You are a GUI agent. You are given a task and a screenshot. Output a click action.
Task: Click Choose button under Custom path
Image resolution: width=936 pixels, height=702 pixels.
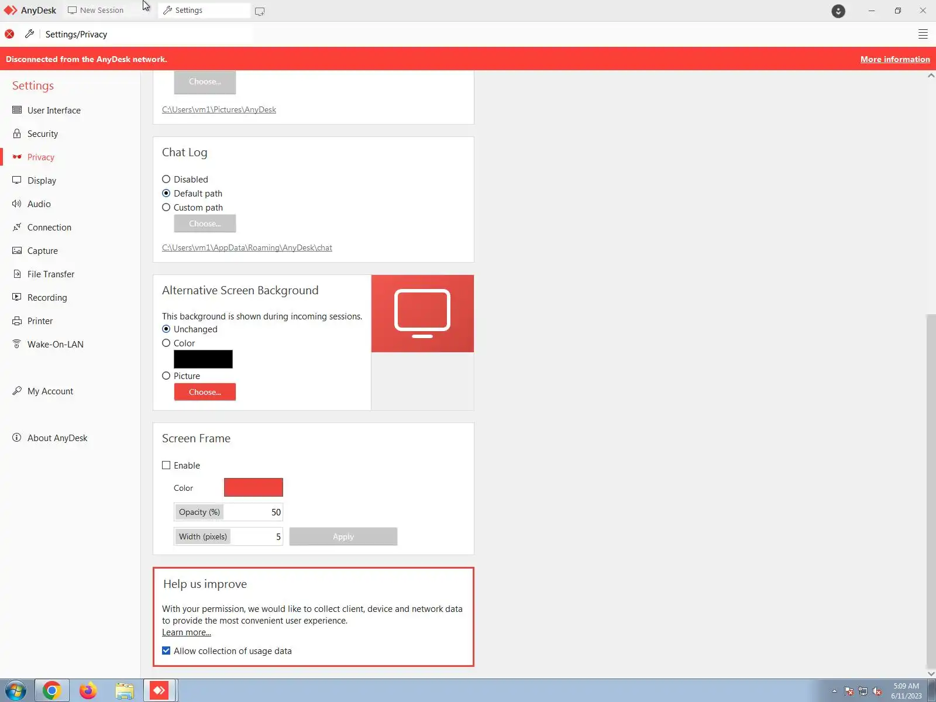(x=205, y=223)
